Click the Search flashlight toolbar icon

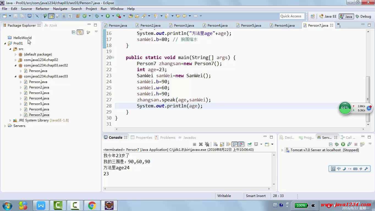(144, 16)
